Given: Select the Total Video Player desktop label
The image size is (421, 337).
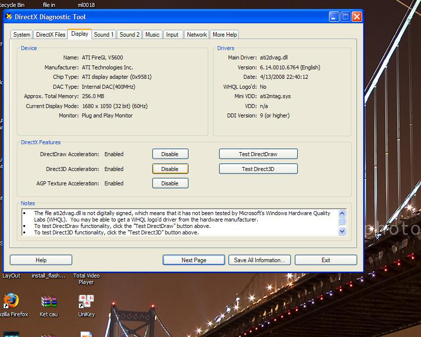Looking at the screenshot, I should 86,279.
